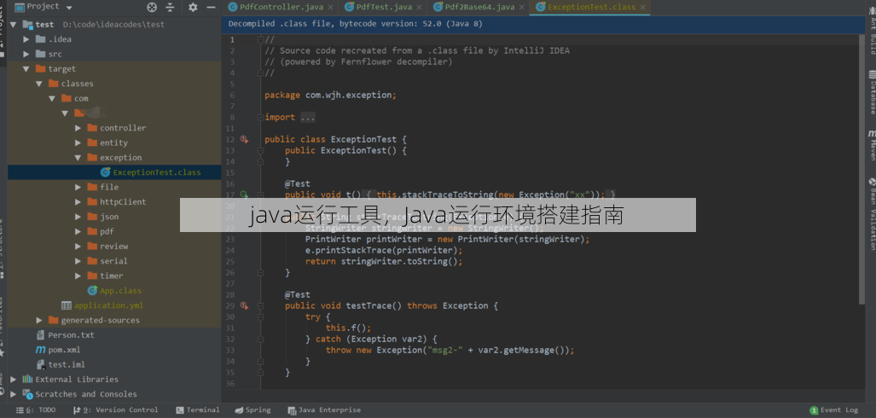Collapse the exception folder
Viewport: 876px width, 418px height.
78,158
